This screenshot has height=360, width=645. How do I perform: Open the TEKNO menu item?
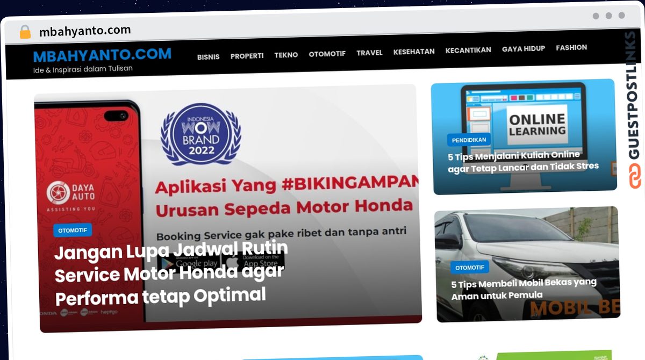pos(286,55)
